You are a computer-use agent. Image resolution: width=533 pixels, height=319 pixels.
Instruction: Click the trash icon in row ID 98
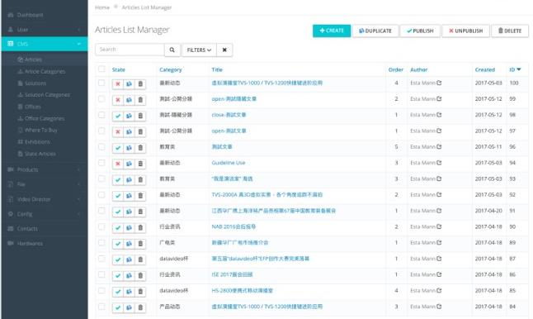pyautogui.click(x=140, y=116)
